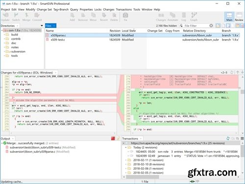The image size is (245, 184).
Task: Select the Files tab
Action: 50,25
